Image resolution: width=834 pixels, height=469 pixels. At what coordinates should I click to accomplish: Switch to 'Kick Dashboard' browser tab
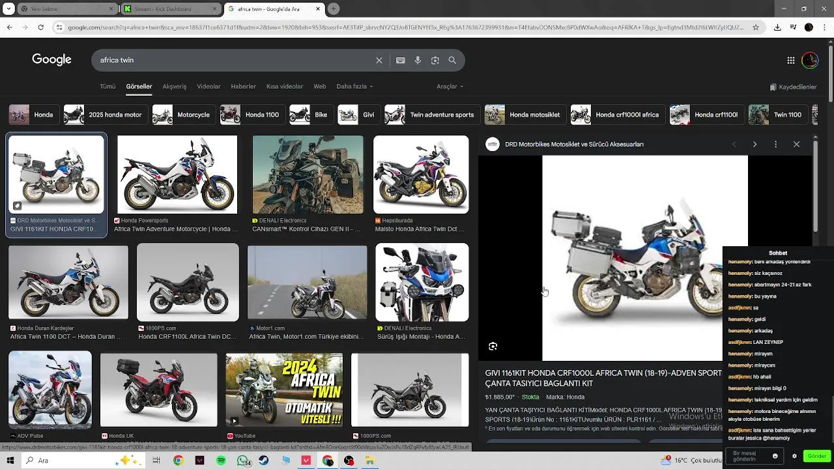(171, 9)
